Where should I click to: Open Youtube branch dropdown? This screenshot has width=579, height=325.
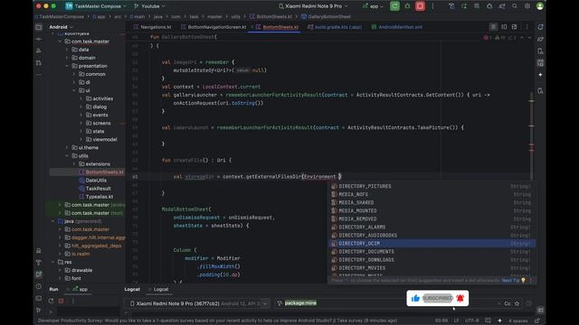(149, 6)
